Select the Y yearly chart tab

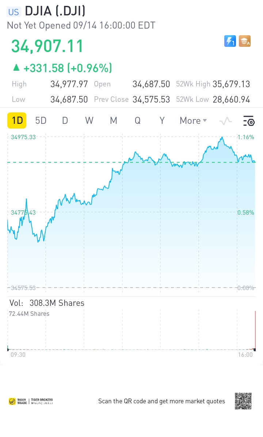[162, 121]
